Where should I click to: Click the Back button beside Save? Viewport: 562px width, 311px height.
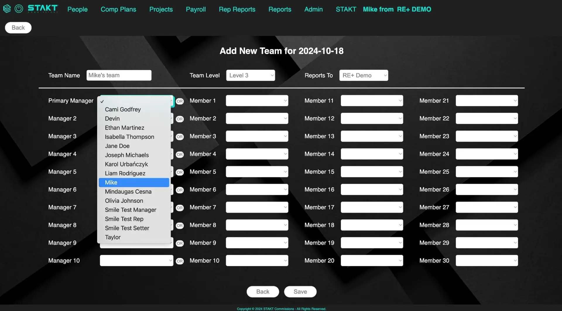[x=263, y=292]
